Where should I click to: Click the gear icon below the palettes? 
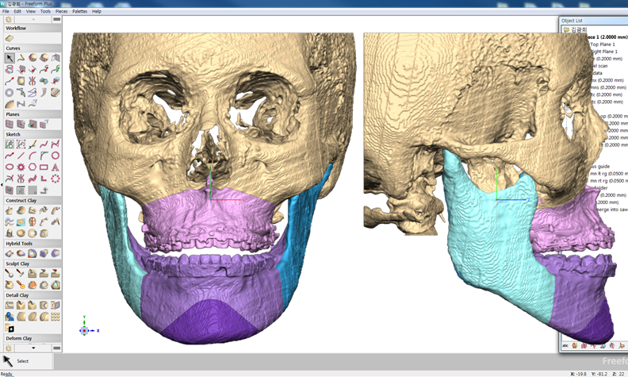click(9, 348)
